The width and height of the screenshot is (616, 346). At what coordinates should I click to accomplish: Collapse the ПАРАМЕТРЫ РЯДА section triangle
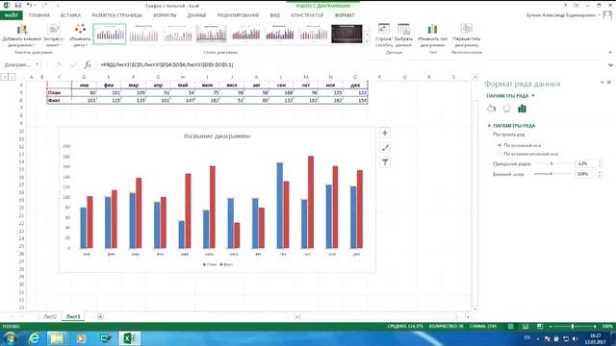tap(489, 126)
